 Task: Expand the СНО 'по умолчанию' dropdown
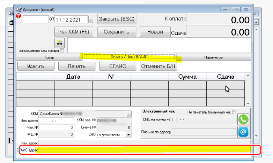(x=128, y=134)
